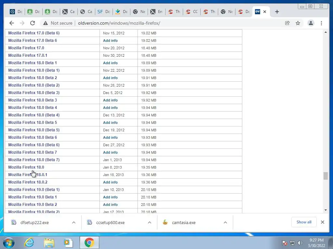
Task: Switch to the globe Ca tab
Action: tap(86, 12)
